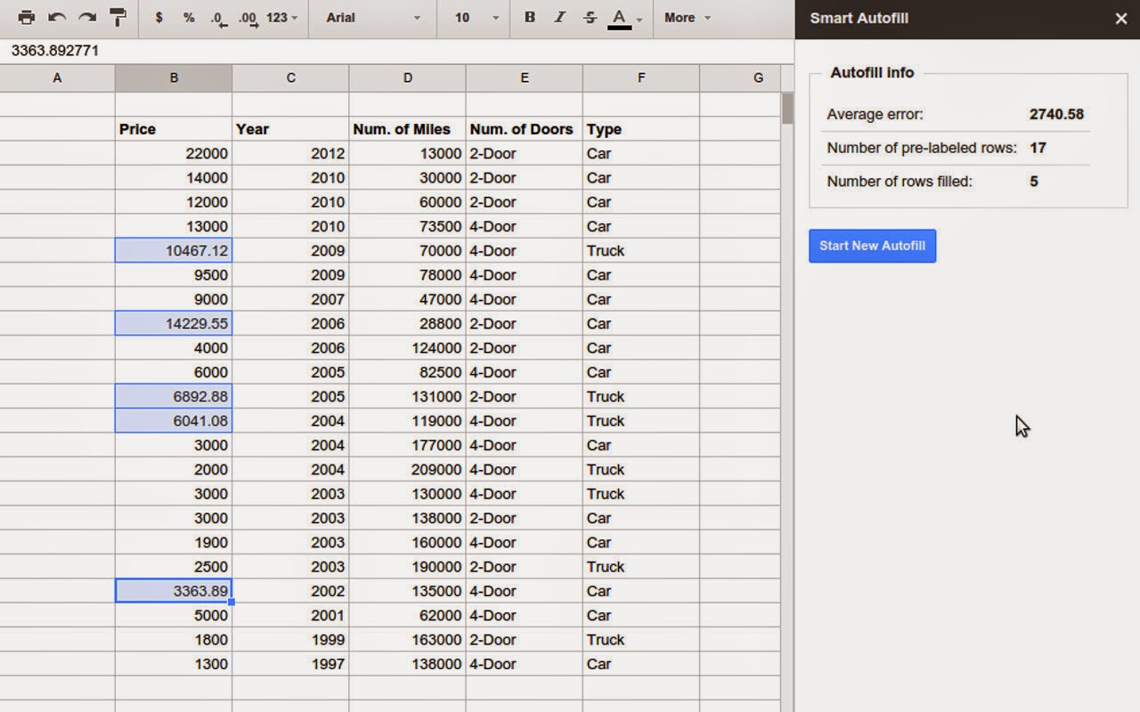Image resolution: width=1140 pixels, height=712 pixels.
Task: Open the 123 number formats dropdown
Action: coord(282,18)
